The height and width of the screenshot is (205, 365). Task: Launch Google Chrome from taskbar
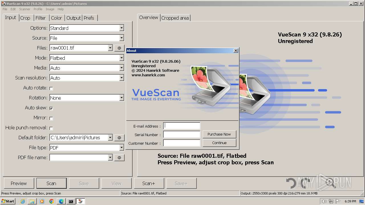click(52, 201)
